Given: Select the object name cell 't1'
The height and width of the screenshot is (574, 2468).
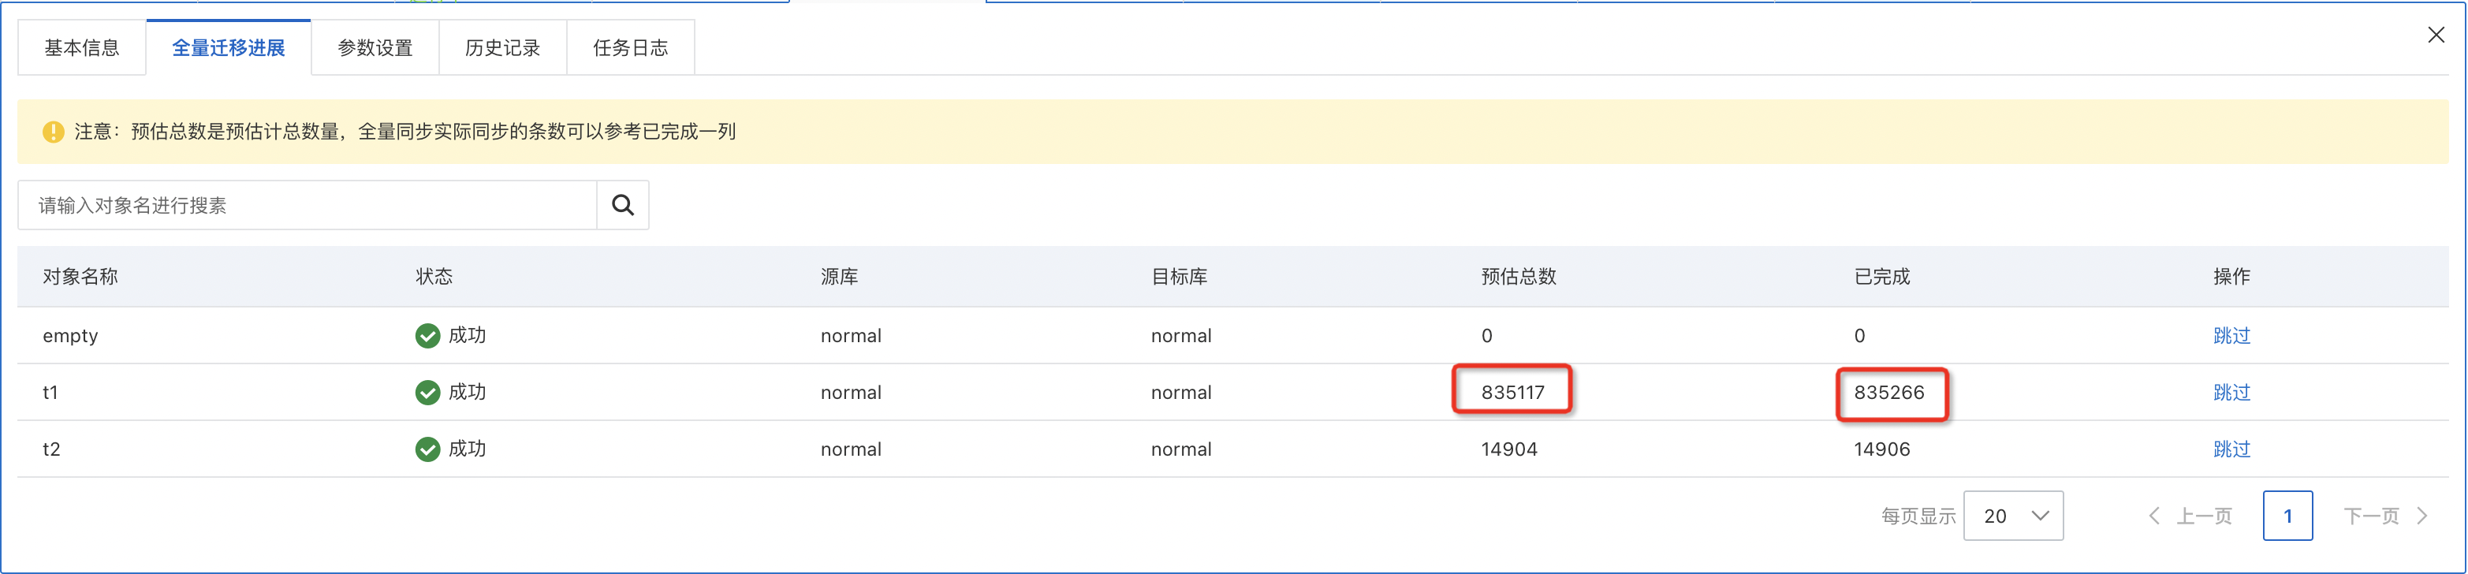Looking at the screenshot, I should (50, 392).
